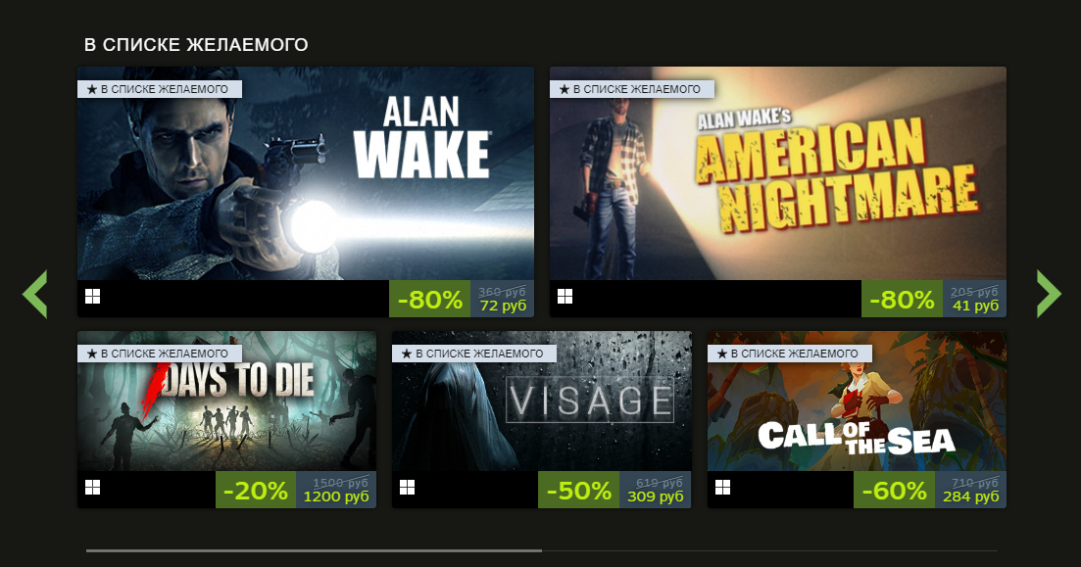The width and height of the screenshot is (1081, 567).
Task: Click the Windows icon under American Nightmare
Action: 565,297
